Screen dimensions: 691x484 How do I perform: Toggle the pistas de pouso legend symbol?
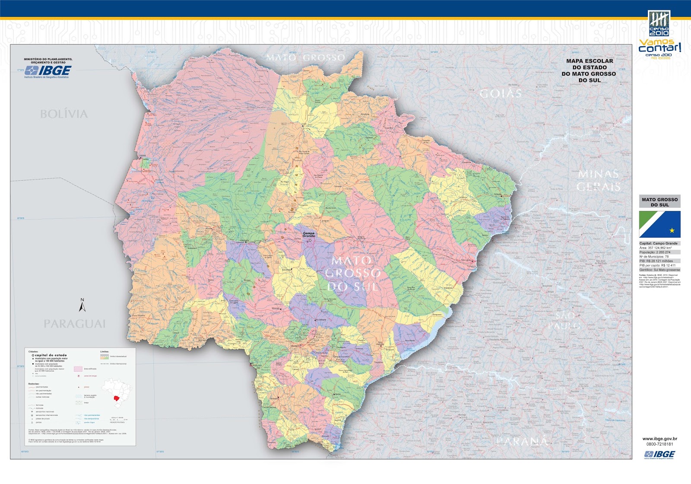click(32, 419)
